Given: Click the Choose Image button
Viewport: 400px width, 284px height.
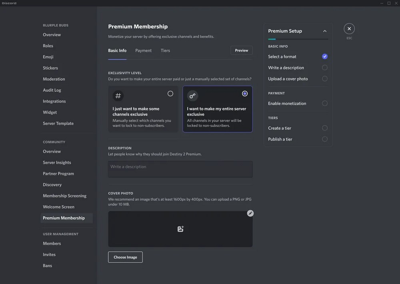Looking at the screenshot, I should (x=125, y=257).
